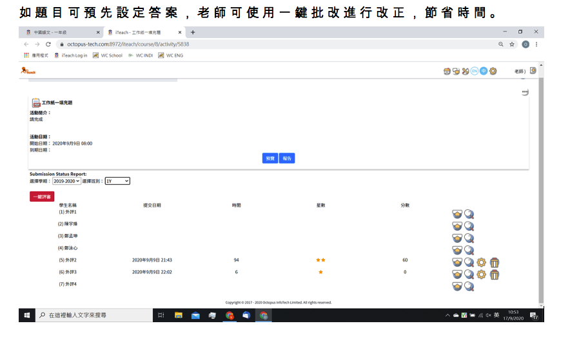Image resolution: width=570 pixels, height=337 pixels.
Task: Reload the page
Action: pyautogui.click(x=48, y=44)
